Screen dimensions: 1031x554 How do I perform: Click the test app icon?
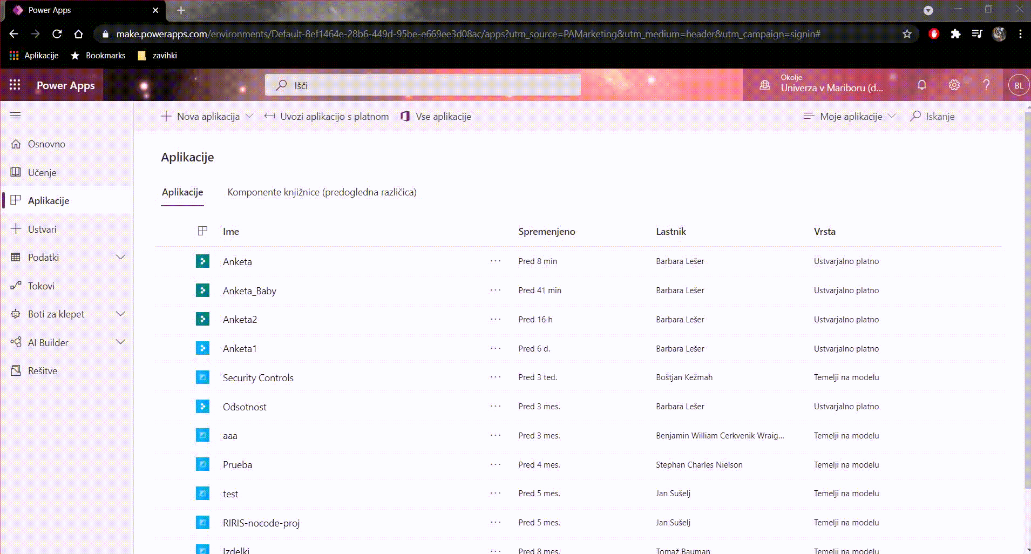(x=202, y=494)
